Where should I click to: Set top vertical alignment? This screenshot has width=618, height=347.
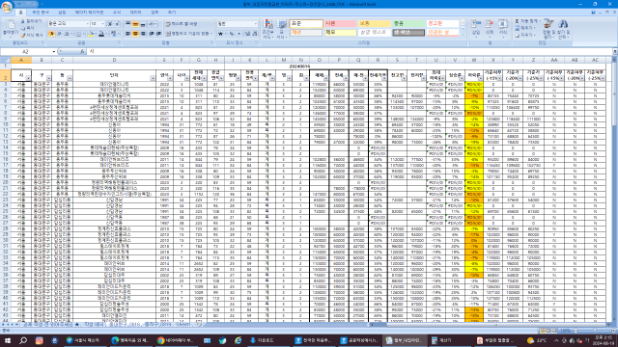pos(127,24)
